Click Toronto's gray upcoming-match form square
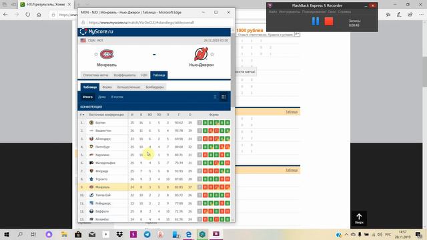Image resolution: width=427 pixels, height=240 pixels. [x=199, y=179]
